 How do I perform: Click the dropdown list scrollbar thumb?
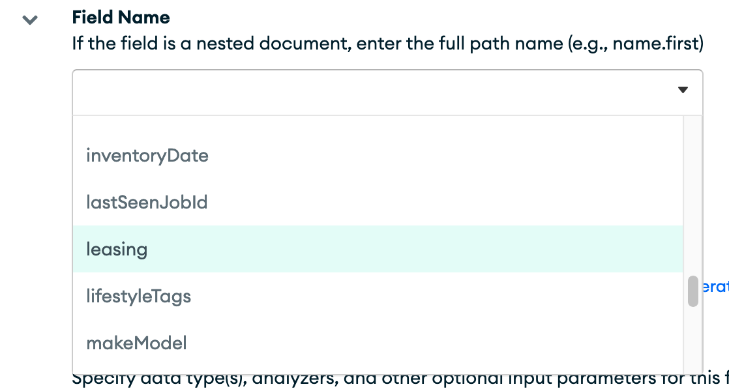[692, 291]
